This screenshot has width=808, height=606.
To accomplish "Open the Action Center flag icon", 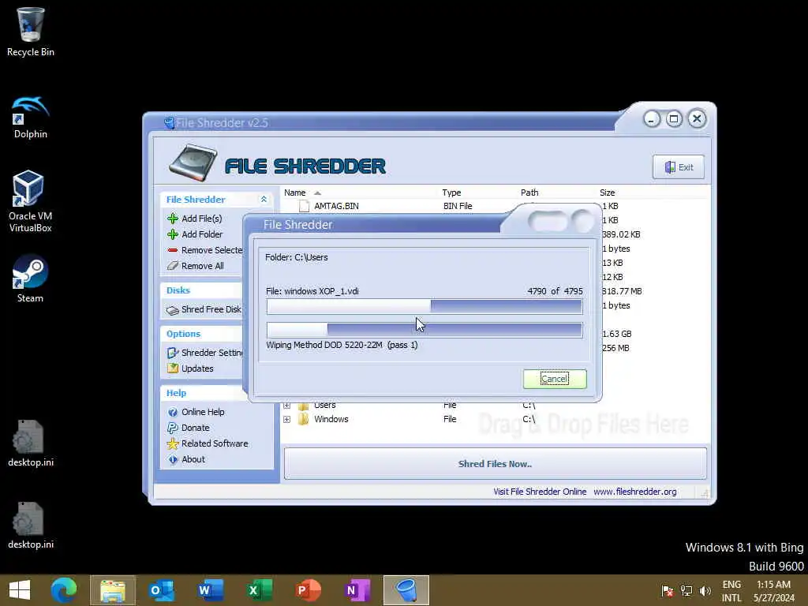I will (x=668, y=591).
